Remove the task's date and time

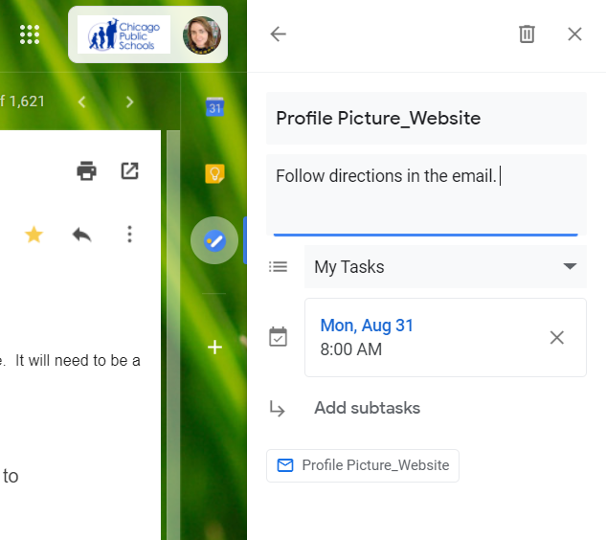(x=556, y=337)
